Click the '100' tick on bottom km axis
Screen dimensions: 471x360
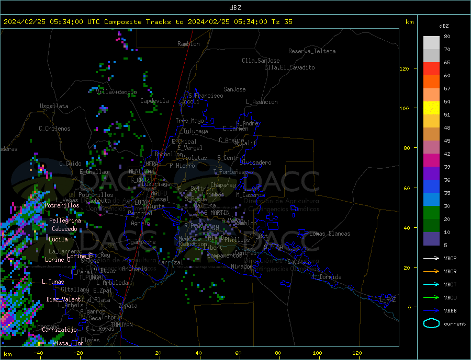coord(317,353)
